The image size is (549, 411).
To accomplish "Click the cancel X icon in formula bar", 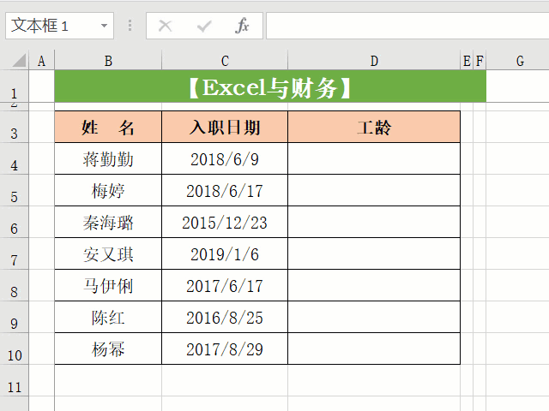I will (x=165, y=26).
